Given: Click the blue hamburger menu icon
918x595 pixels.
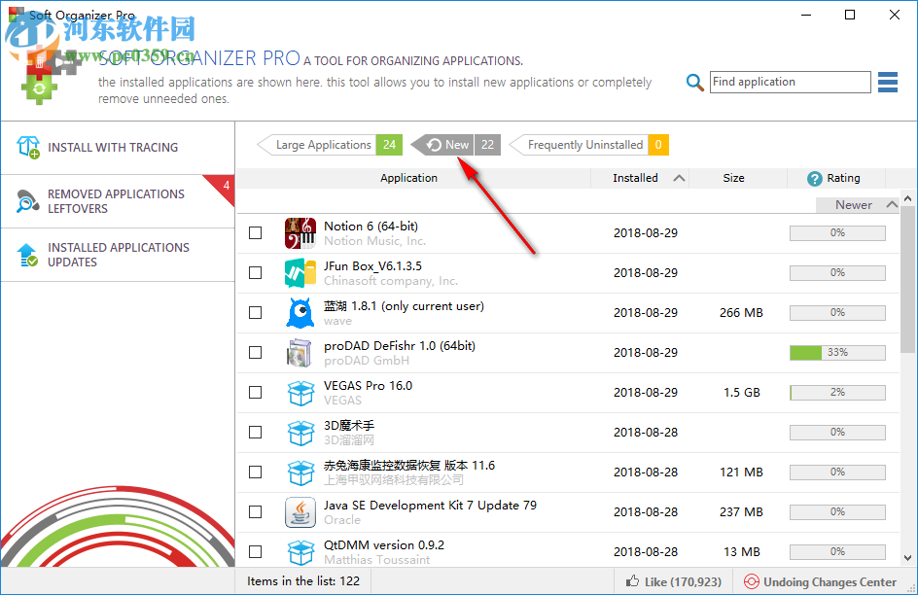Looking at the screenshot, I should (x=887, y=82).
